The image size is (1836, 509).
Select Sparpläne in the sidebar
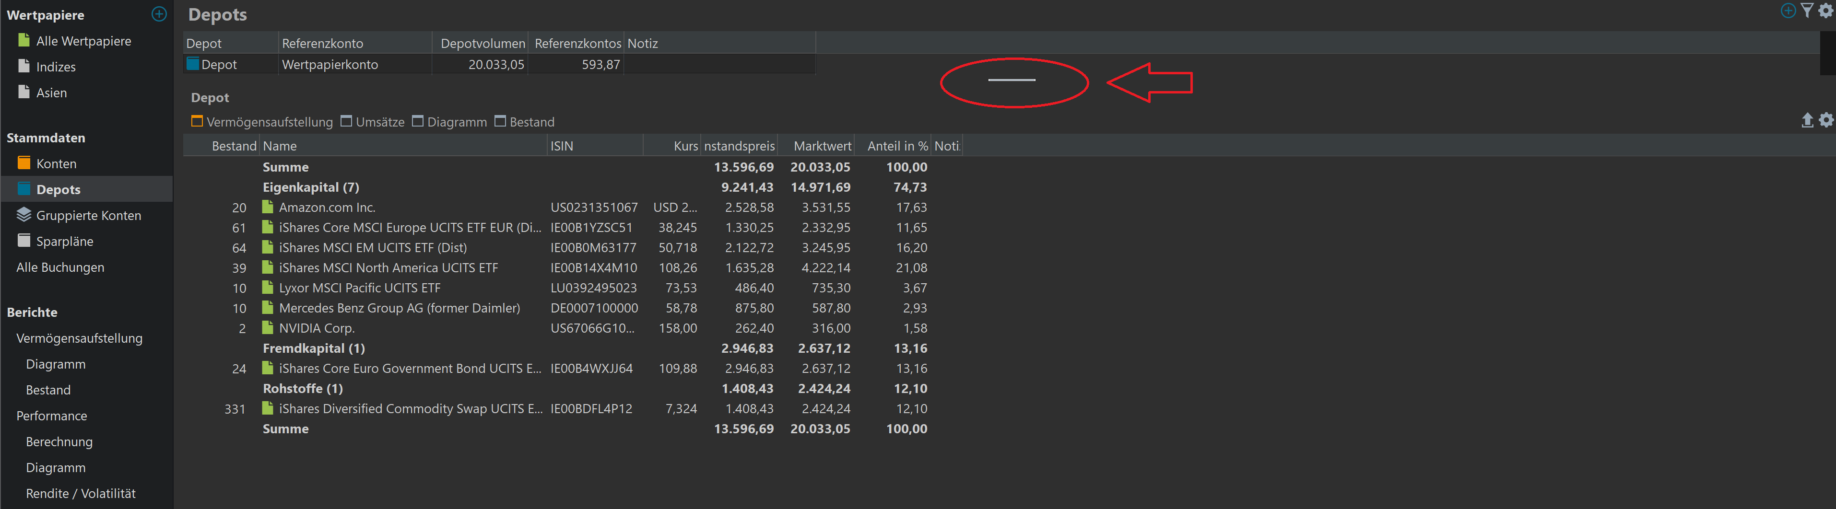(65, 242)
